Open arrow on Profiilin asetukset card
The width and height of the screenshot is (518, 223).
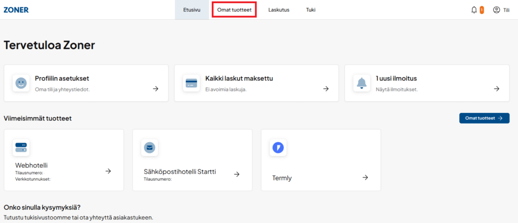coord(156,89)
